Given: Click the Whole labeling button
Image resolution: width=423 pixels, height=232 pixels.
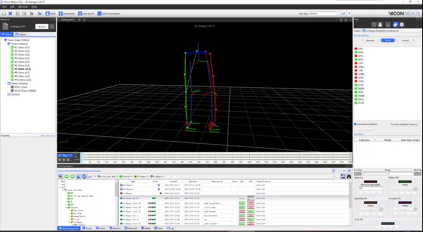Looking at the screenshot, I should click(388, 40).
